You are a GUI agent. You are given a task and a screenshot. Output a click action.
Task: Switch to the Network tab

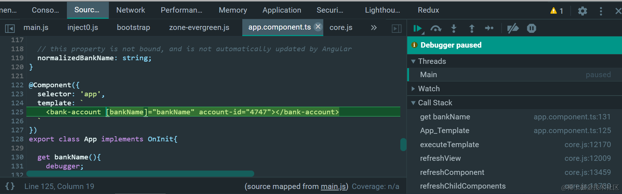tap(131, 10)
